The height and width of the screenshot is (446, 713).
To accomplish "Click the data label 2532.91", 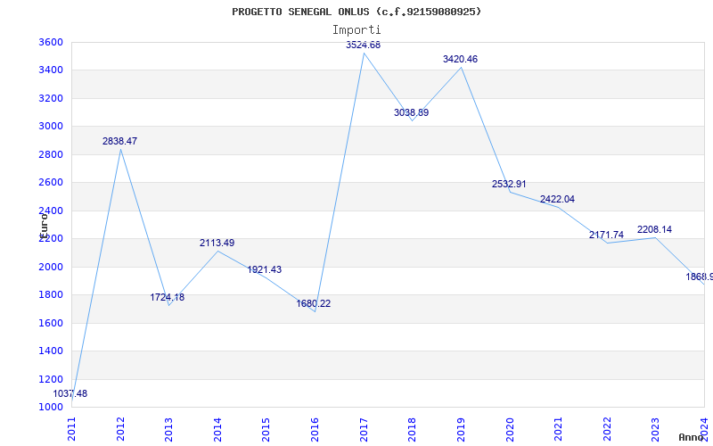I will (x=509, y=185).
